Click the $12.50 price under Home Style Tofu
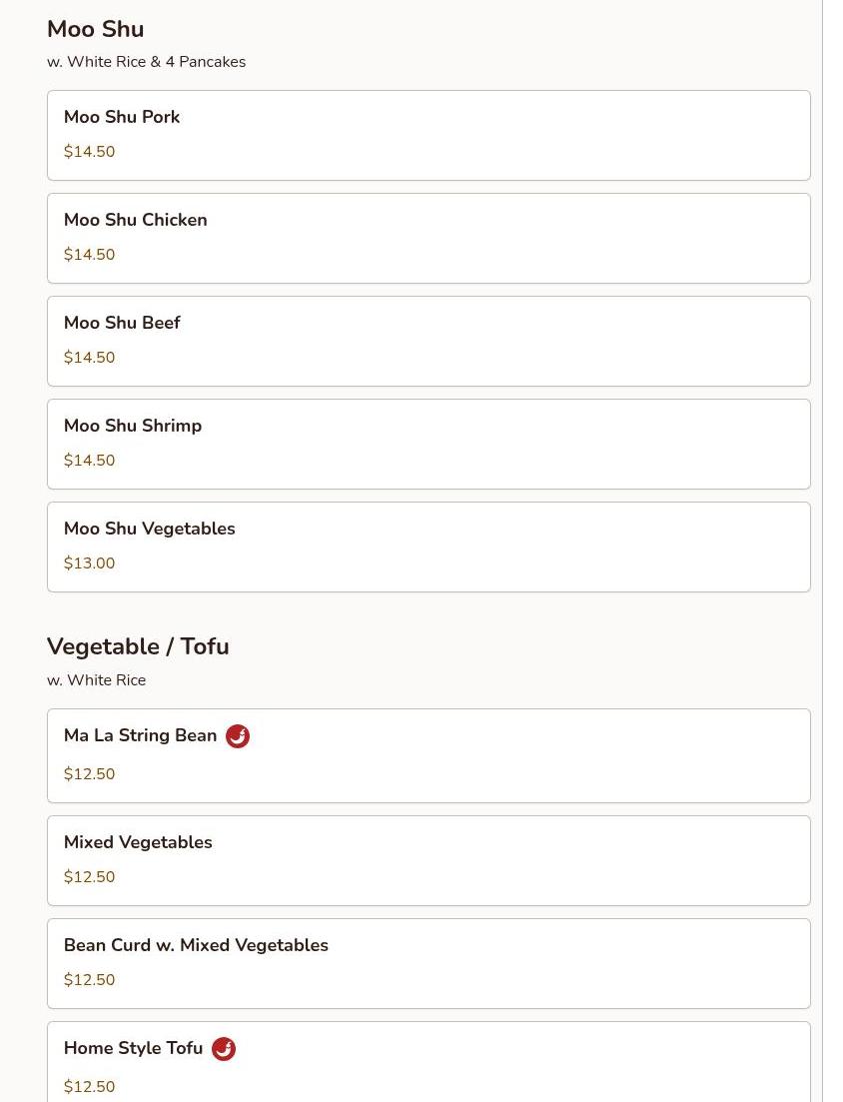Screen dimensions: 843x1102 click(x=89, y=1087)
